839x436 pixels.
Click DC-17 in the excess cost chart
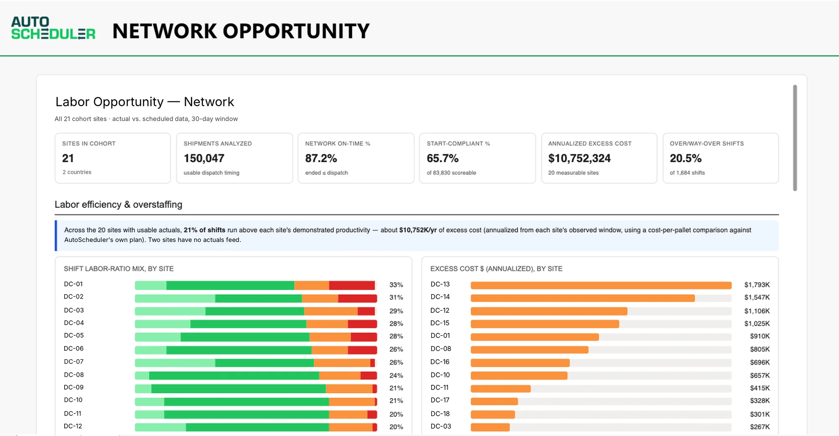(x=440, y=400)
